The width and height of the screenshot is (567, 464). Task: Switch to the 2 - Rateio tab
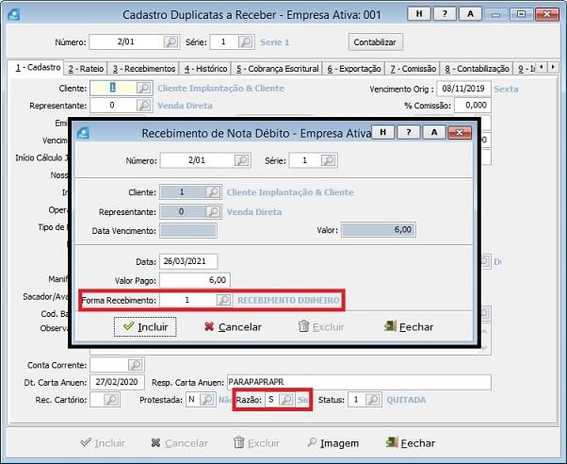[x=86, y=69]
